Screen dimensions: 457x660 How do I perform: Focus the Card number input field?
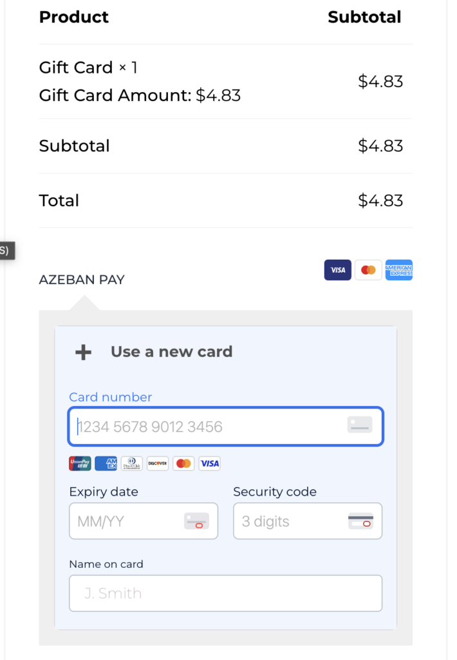point(206,427)
